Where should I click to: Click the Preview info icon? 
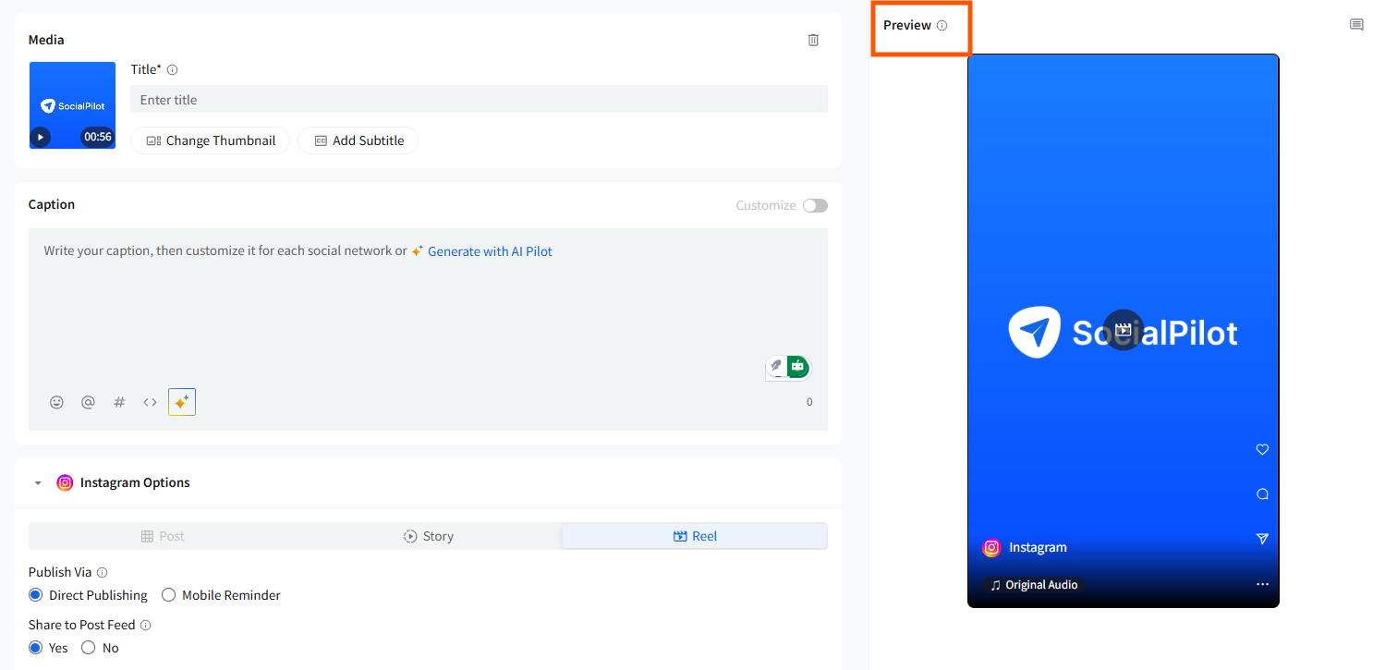click(942, 26)
